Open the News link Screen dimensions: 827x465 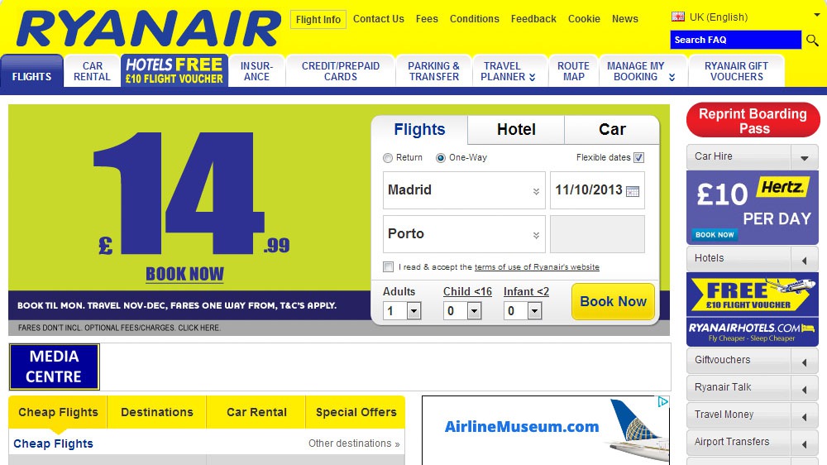coord(624,19)
